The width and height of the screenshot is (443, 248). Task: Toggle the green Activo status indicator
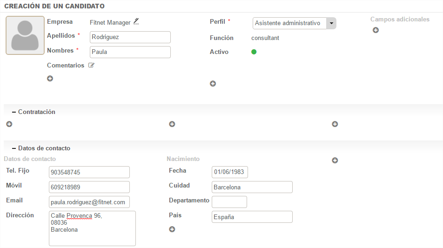[254, 52]
